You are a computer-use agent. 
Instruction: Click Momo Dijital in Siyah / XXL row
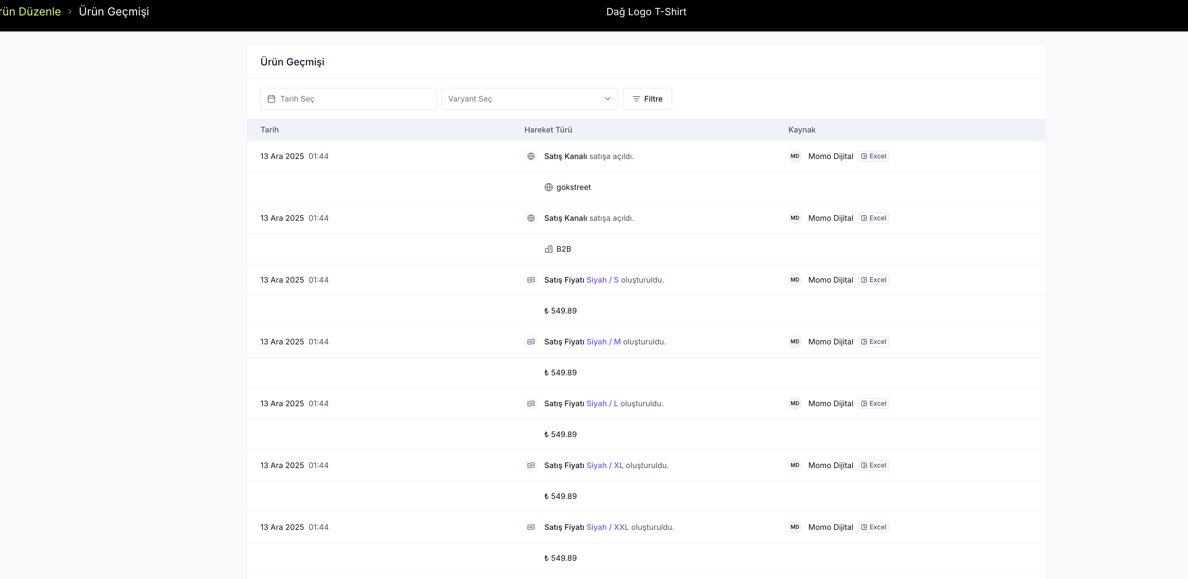tap(831, 527)
